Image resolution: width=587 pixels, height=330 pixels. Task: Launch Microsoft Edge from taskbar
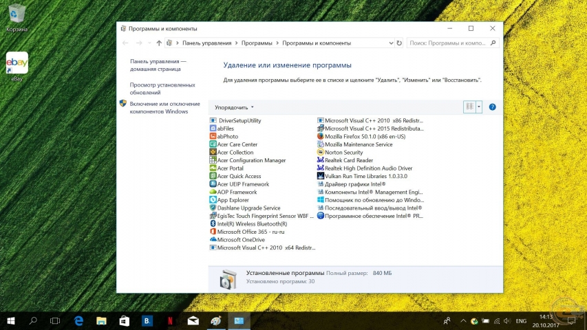(78, 320)
